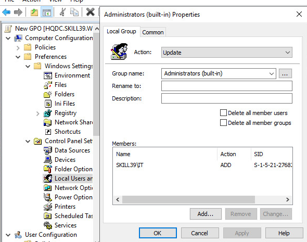This screenshot has width=307, height=242.
Task: Click the cut scissors toolbar icon
Action: 62,12
